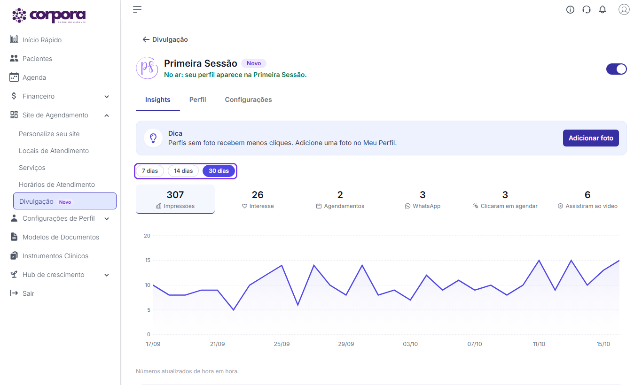The width and height of the screenshot is (642, 385).
Task: Select the 14 dias period
Action: [x=183, y=171]
